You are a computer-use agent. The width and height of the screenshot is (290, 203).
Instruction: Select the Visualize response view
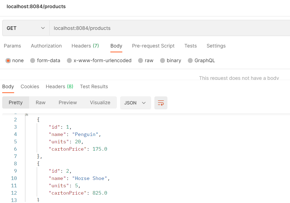click(100, 103)
